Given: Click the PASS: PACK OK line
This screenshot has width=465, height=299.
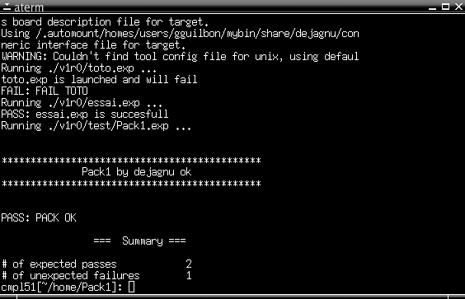Looking at the screenshot, I should click(39, 217).
